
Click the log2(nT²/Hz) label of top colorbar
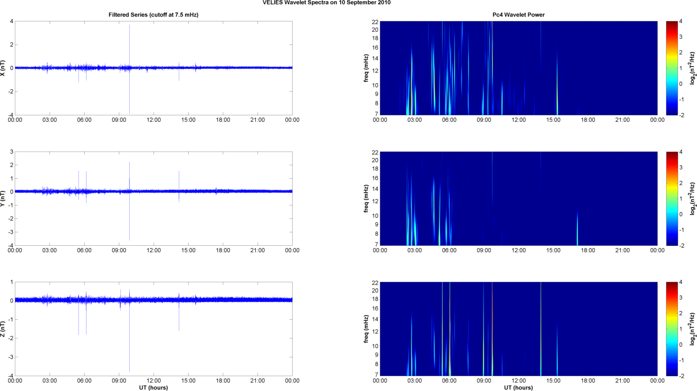692,68
